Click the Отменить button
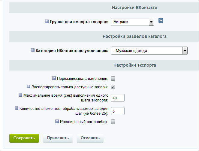The width and height of the screenshot is (199, 151). 90,138
